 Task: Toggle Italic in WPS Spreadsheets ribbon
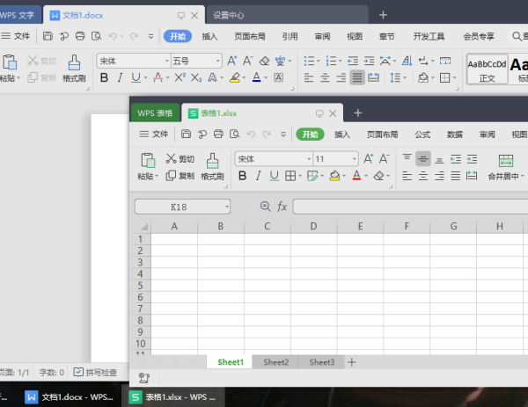click(x=258, y=176)
